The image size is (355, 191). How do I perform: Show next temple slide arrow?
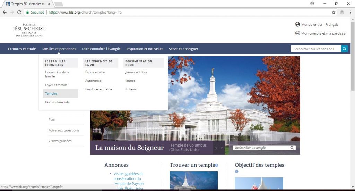222,148
